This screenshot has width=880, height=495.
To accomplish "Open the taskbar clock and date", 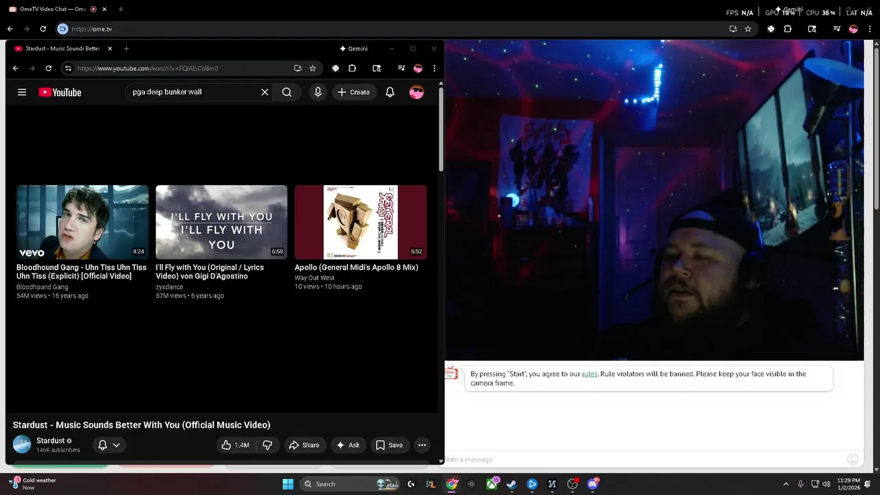I will pos(848,484).
